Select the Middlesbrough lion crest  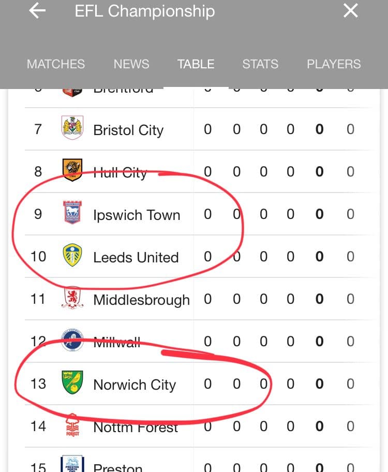[72, 298]
